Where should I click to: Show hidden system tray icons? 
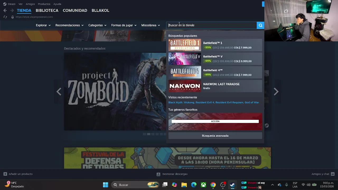click(273, 185)
